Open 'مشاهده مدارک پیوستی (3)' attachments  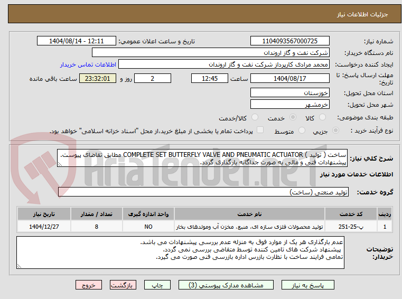(x=226, y=285)
